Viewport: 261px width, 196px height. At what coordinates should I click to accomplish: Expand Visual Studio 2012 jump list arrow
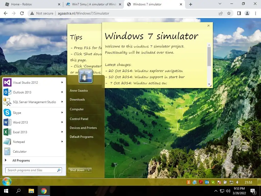[x=62, y=82]
